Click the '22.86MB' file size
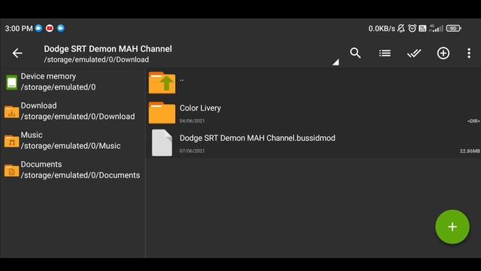 coord(469,151)
